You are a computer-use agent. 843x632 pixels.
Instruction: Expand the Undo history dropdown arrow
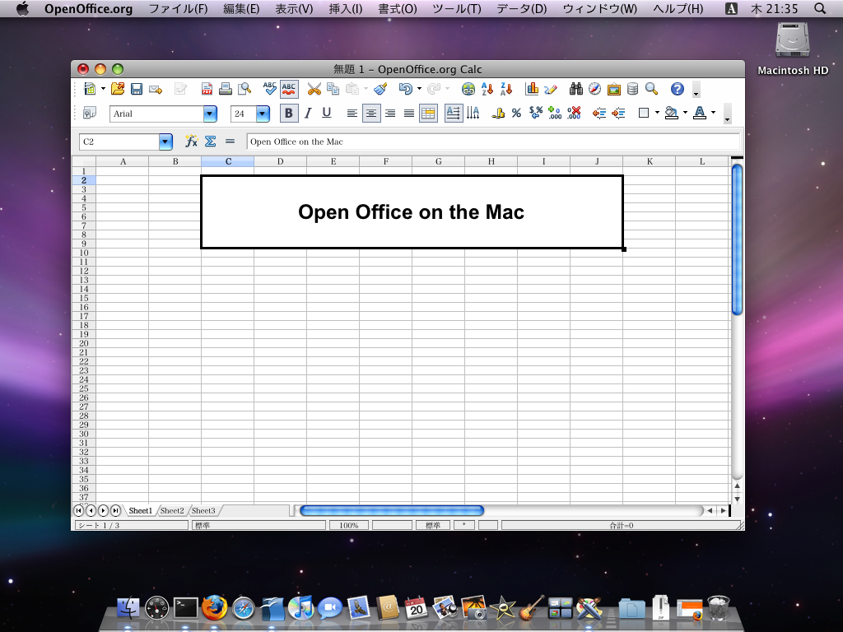pos(419,89)
